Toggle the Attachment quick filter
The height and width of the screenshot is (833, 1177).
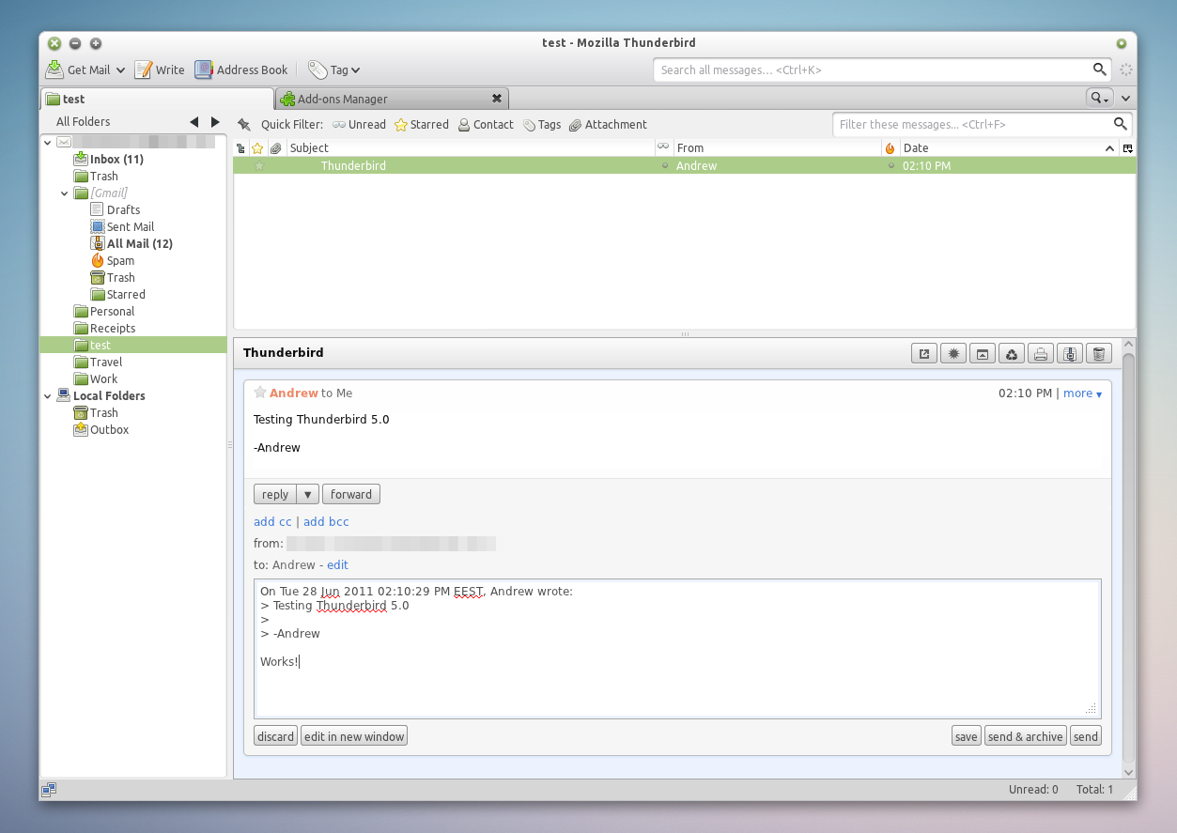[x=608, y=125]
